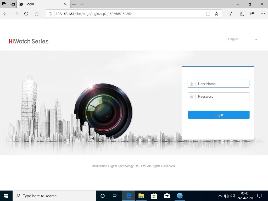The width and height of the screenshot is (268, 201).
Task: Click the Password input field
Action: coord(222,96)
